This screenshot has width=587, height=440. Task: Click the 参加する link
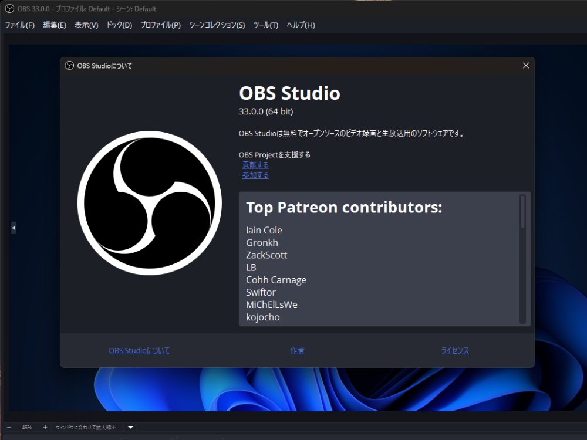click(255, 175)
